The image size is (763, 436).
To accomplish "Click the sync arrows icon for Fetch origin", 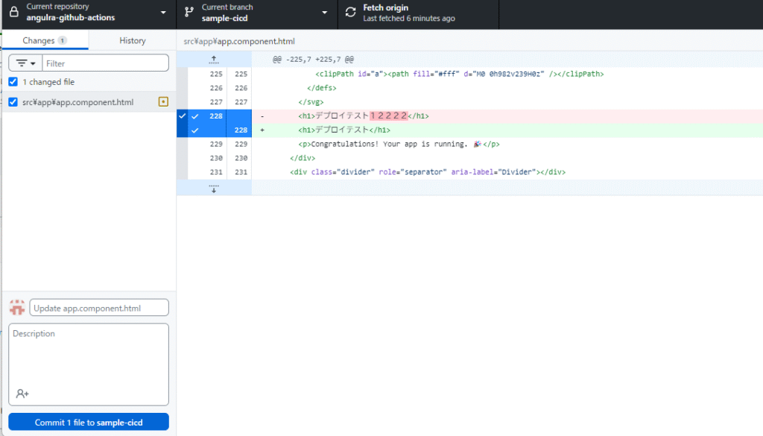I will point(350,13).
